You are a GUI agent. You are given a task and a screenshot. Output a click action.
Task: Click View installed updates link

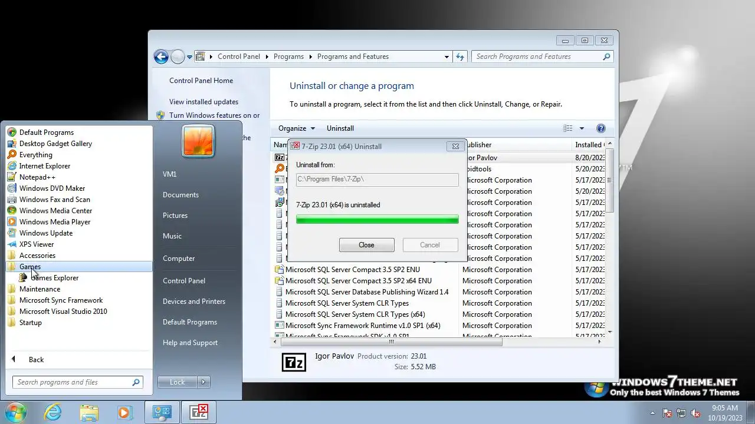[x=203, y=102]
